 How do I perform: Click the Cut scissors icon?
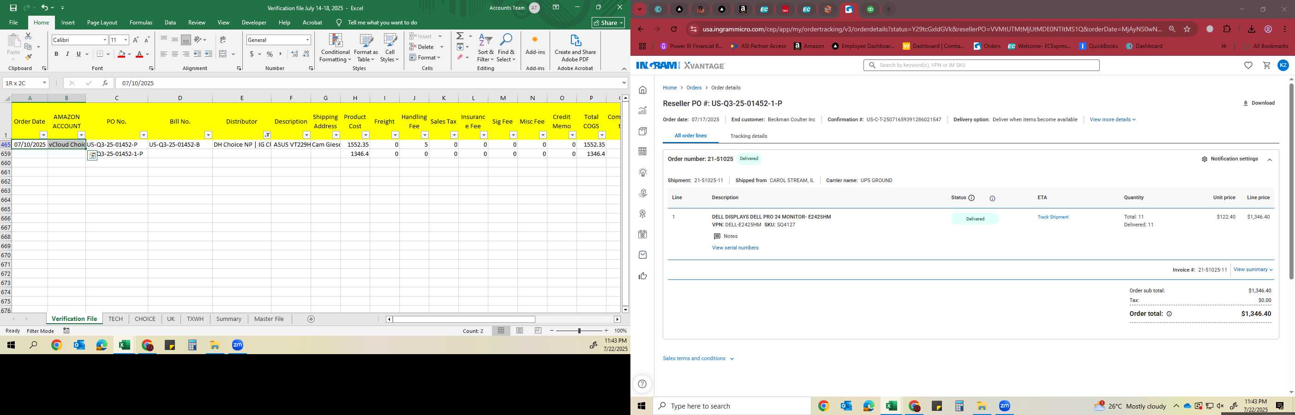(x=28, y=36)
